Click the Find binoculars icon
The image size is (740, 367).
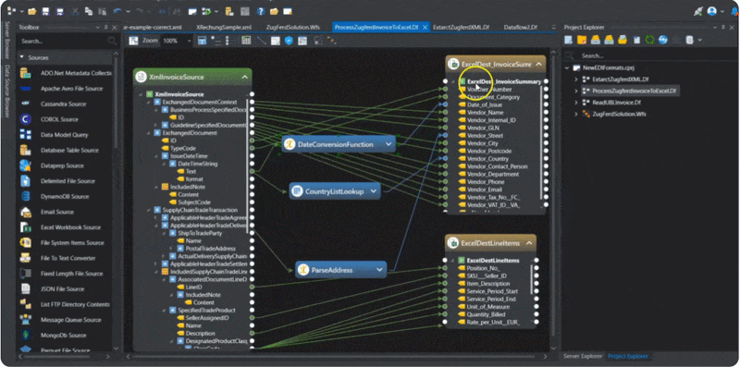coord(177,11)
